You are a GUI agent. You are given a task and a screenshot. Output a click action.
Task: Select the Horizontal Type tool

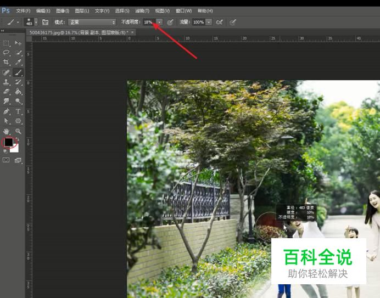[x=18, y=111]
